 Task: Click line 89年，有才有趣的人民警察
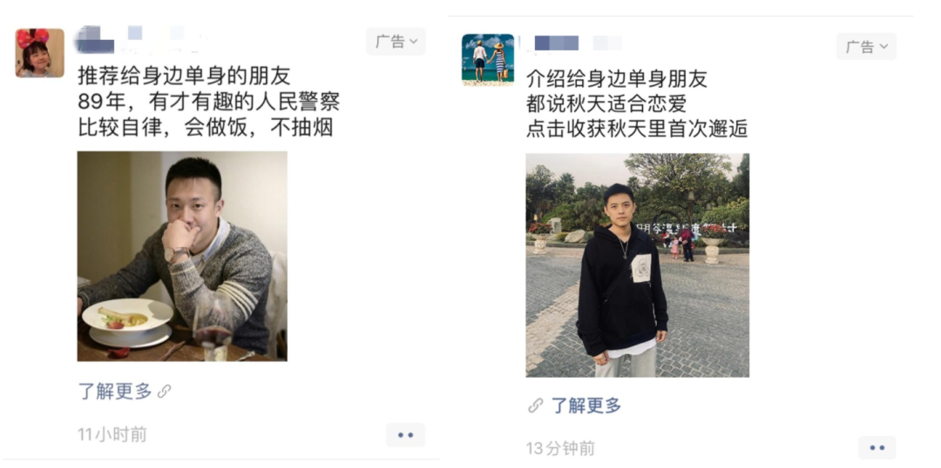pos(209,102)
